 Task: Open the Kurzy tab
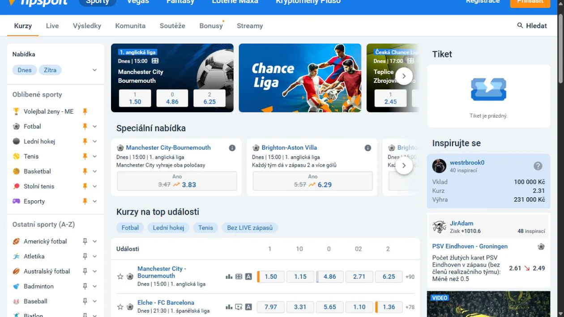click(23, 26)
